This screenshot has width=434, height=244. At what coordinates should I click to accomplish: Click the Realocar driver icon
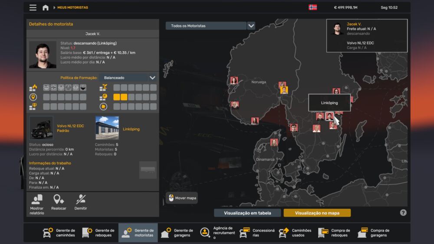(x=59, y=200)
